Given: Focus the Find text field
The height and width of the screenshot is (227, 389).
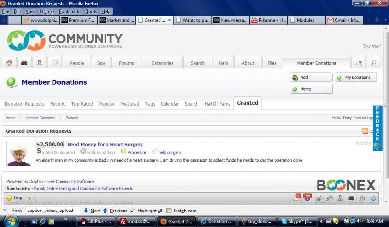Looking at the screenshot, I should click(53, 211).
